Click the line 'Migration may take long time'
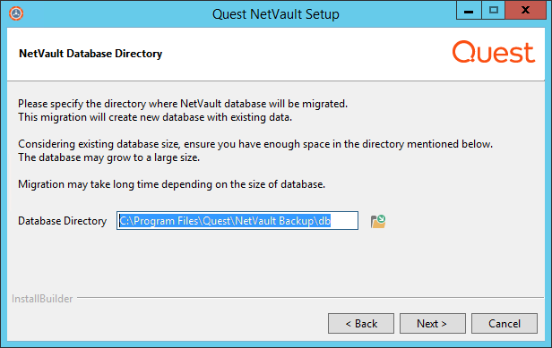The width and height of the screenshot is (552, 348). (x=171, y=184)
